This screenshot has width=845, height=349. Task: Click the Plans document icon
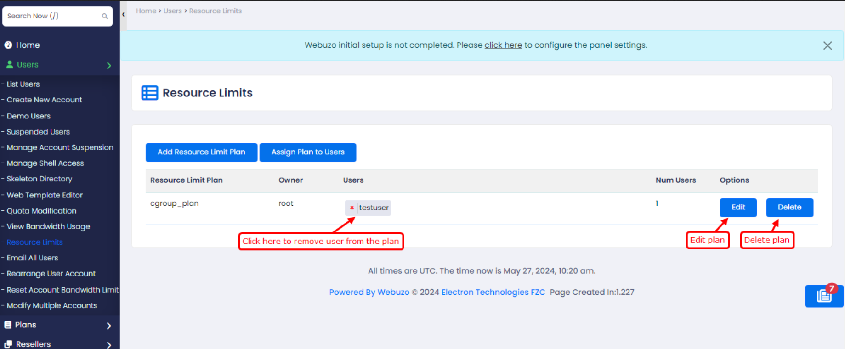coord(8,325)
